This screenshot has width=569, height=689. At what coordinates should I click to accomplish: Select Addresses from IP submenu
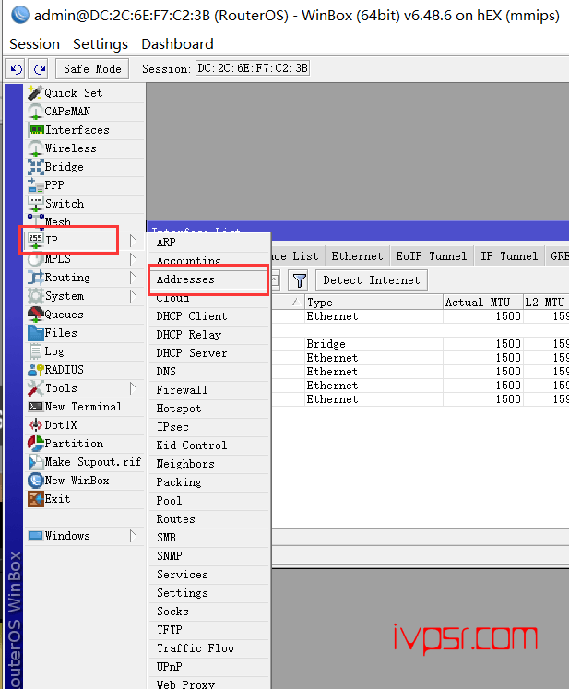[208, 279]
